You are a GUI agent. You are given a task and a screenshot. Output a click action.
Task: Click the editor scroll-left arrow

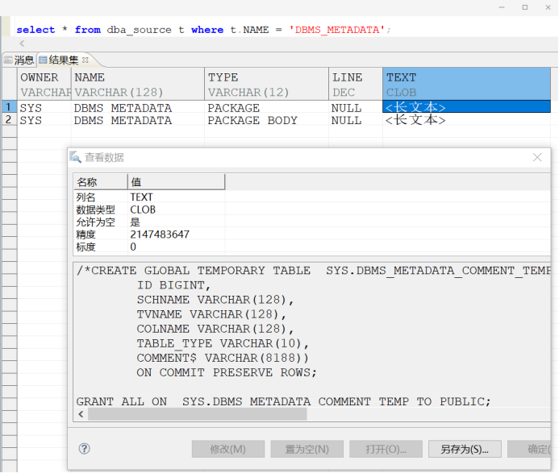click(22, 44)
